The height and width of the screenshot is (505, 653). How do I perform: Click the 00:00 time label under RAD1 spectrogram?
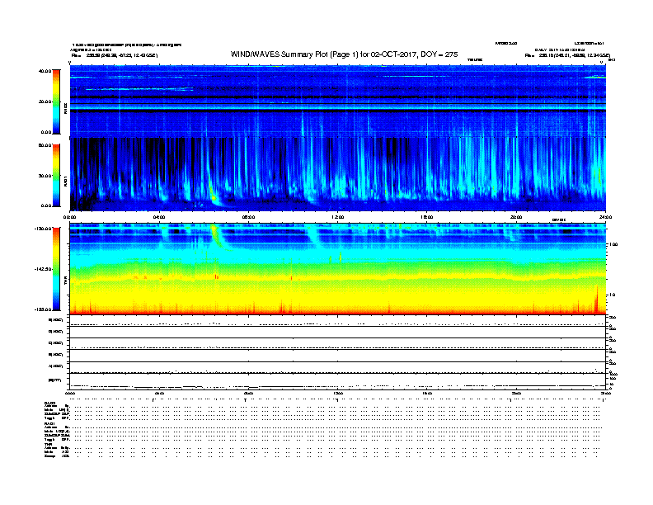[69, 217]
